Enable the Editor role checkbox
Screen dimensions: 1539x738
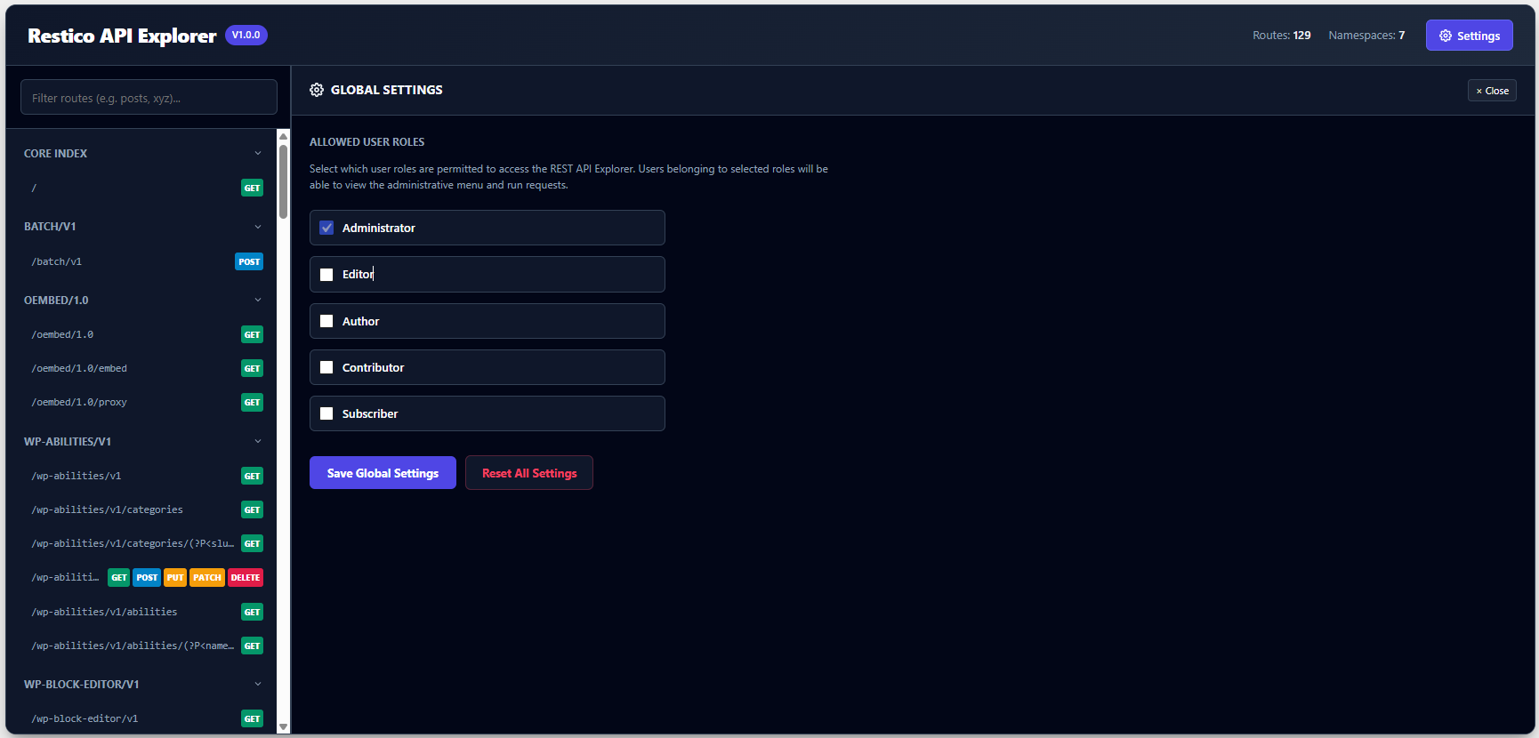pyautogui.click(x=326, y=275)
